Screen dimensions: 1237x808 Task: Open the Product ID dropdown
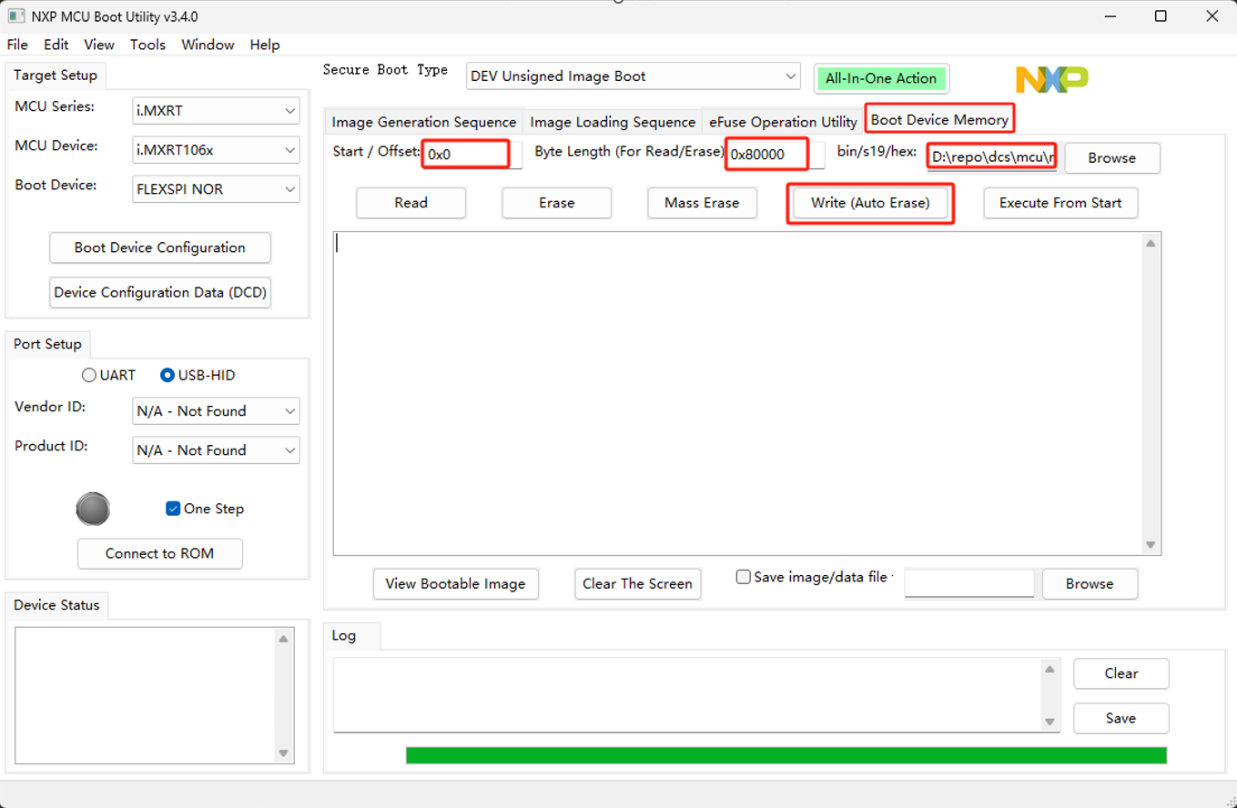pos(216,450)
